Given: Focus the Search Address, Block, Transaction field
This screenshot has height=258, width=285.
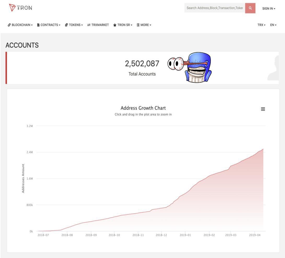Looking at the screenshot, I should point(215,8).
